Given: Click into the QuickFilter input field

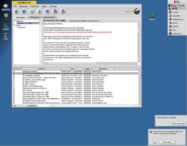Looking at the screenshot, I should pos(44,106).
